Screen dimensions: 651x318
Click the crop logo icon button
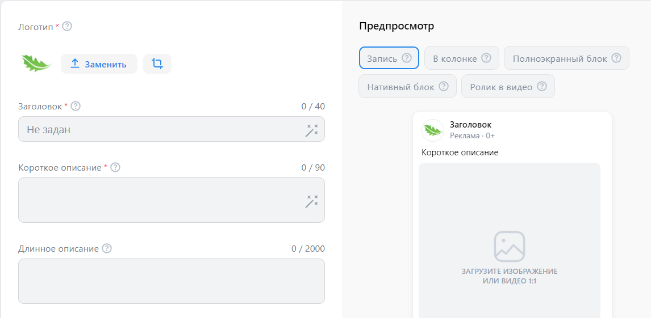(157, 63)
